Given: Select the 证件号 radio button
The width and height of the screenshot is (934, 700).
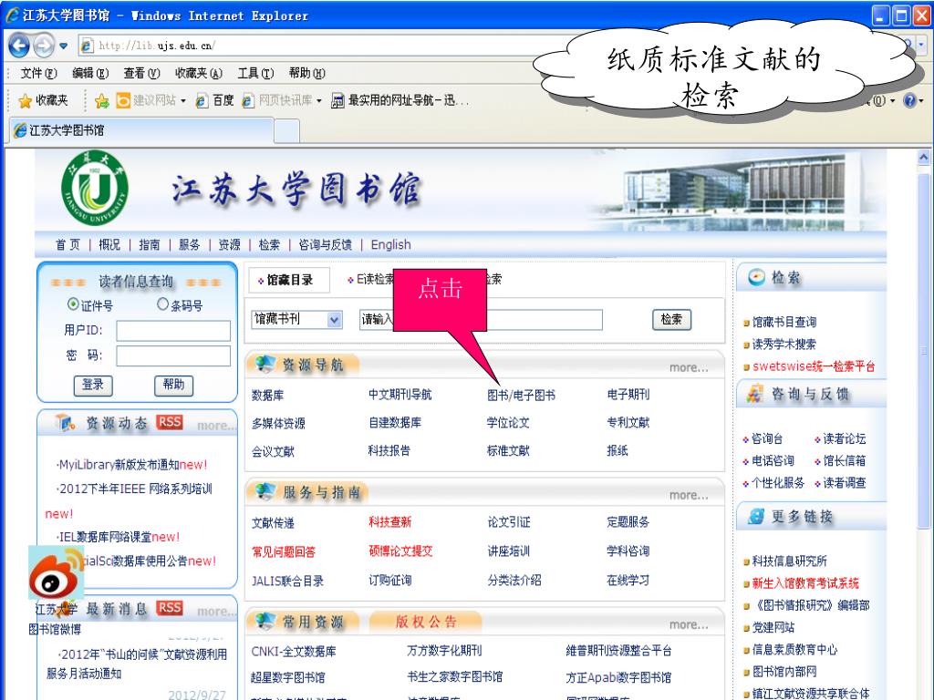Looking at the screenshot, I should tap(73, 304).
